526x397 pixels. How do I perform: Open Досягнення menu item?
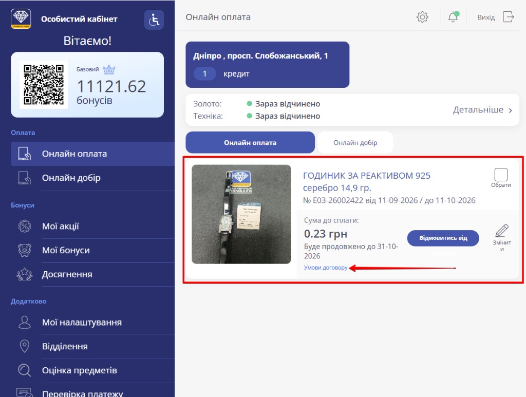click(92, 274)
